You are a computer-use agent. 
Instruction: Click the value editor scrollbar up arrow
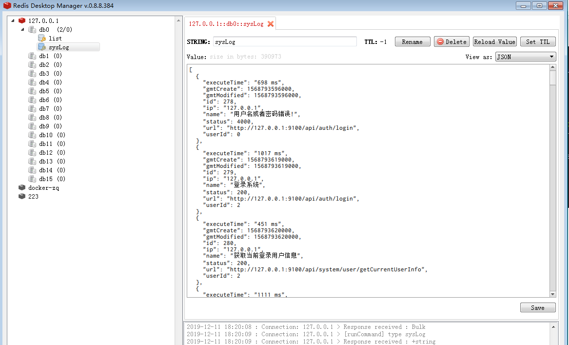pyautogui.click(x=553, y=67)
